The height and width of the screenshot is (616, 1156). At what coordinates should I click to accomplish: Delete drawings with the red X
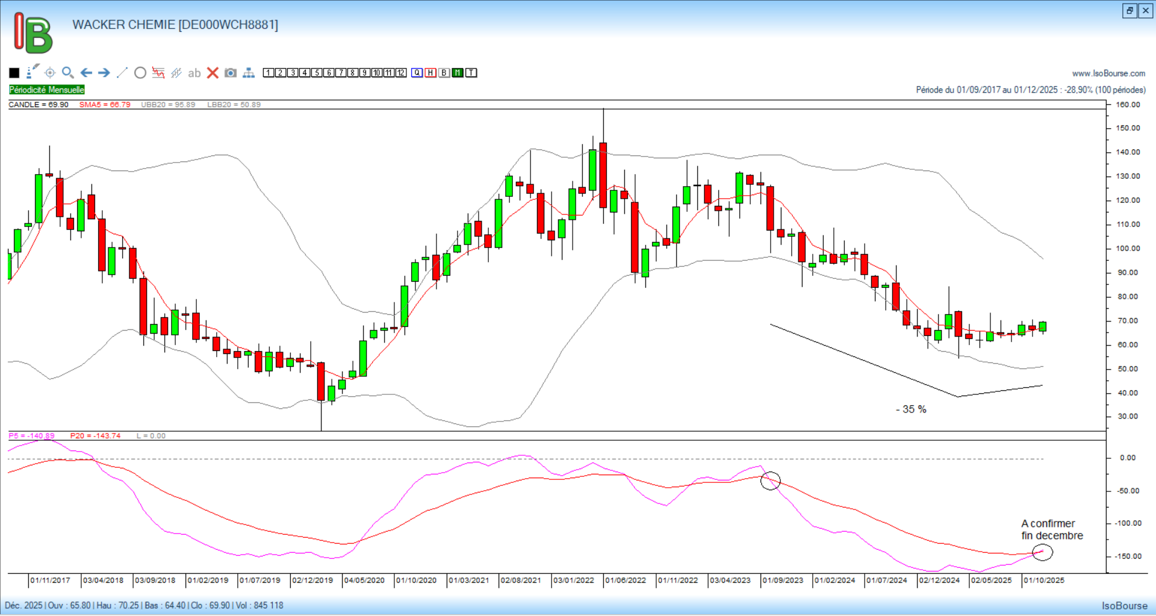point(213,73)
